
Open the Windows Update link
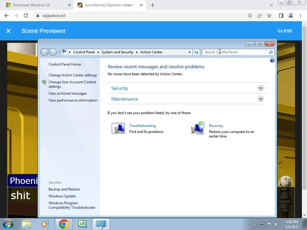click(62, 196)
